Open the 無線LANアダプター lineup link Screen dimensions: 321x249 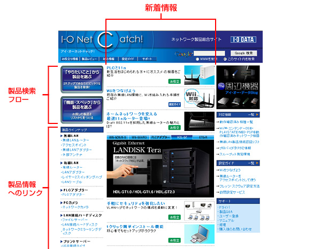click(77, 150)
